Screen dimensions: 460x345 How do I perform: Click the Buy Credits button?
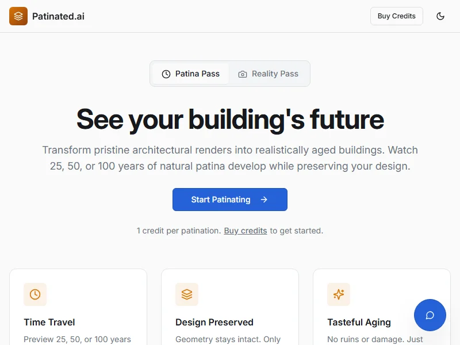[x=396, y=16]
